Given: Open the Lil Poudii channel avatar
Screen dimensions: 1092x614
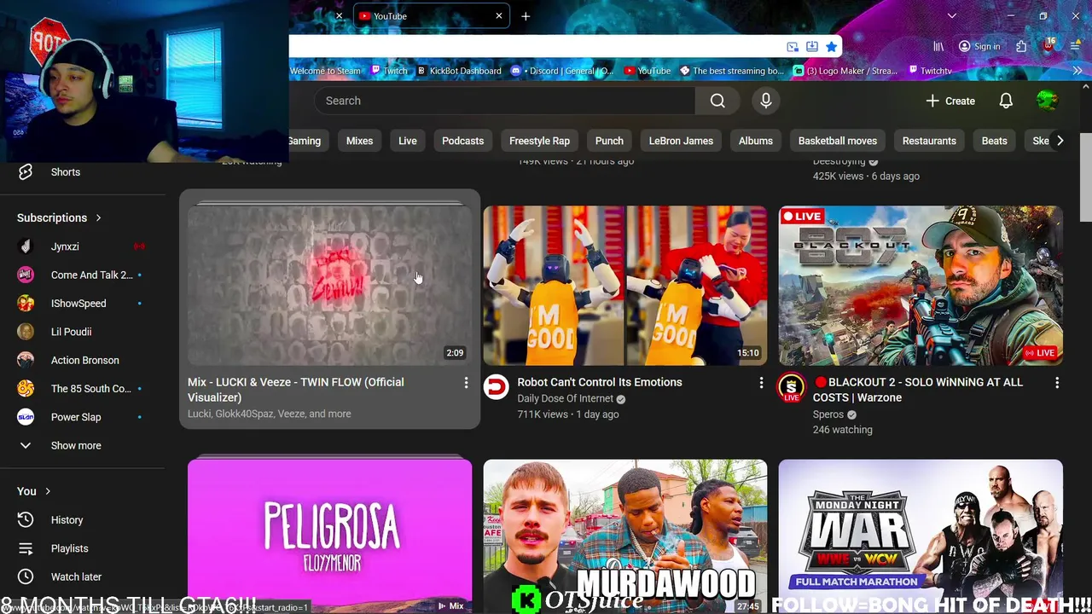Looking at the screenshot, I should (26, 332).
